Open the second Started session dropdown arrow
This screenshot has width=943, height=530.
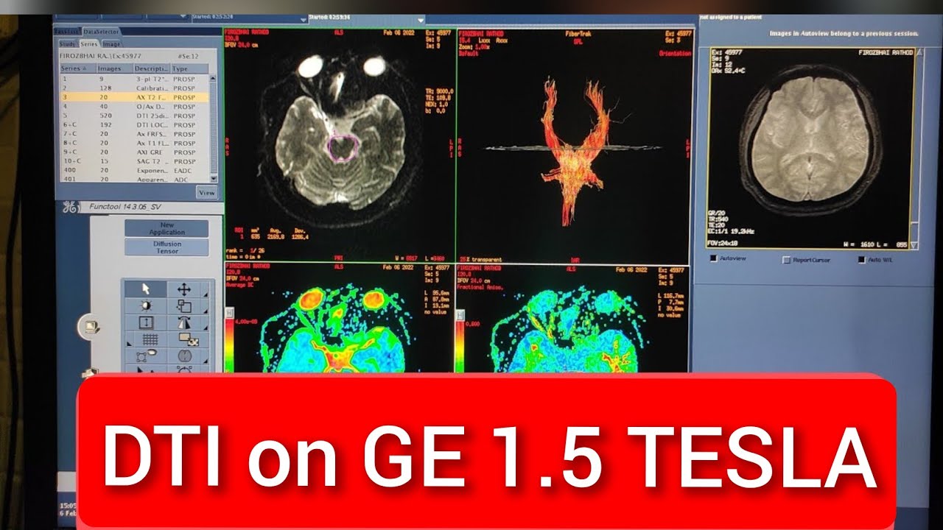click(420, 19)
